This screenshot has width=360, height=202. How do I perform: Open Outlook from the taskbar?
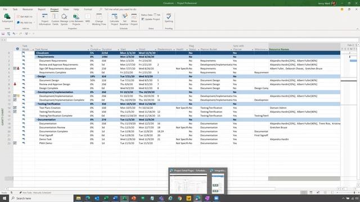tap(97, 198)
